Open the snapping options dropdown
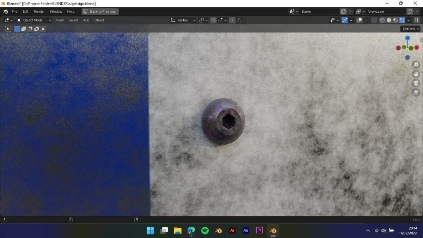 (222, 20)
